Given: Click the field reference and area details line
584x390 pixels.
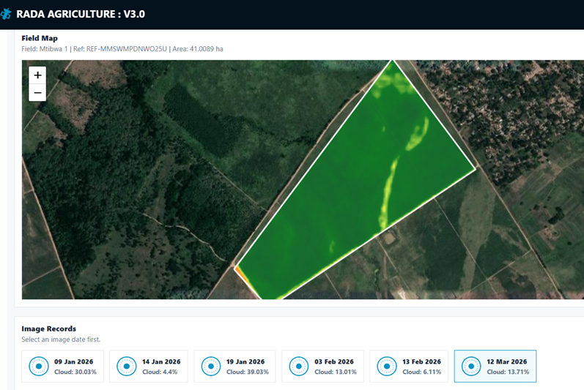Looking at the screenshot, I should coord(122,49).
